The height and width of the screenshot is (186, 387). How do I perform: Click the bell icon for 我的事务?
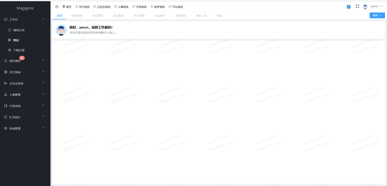pyautogui.click(x=6, y=61)
